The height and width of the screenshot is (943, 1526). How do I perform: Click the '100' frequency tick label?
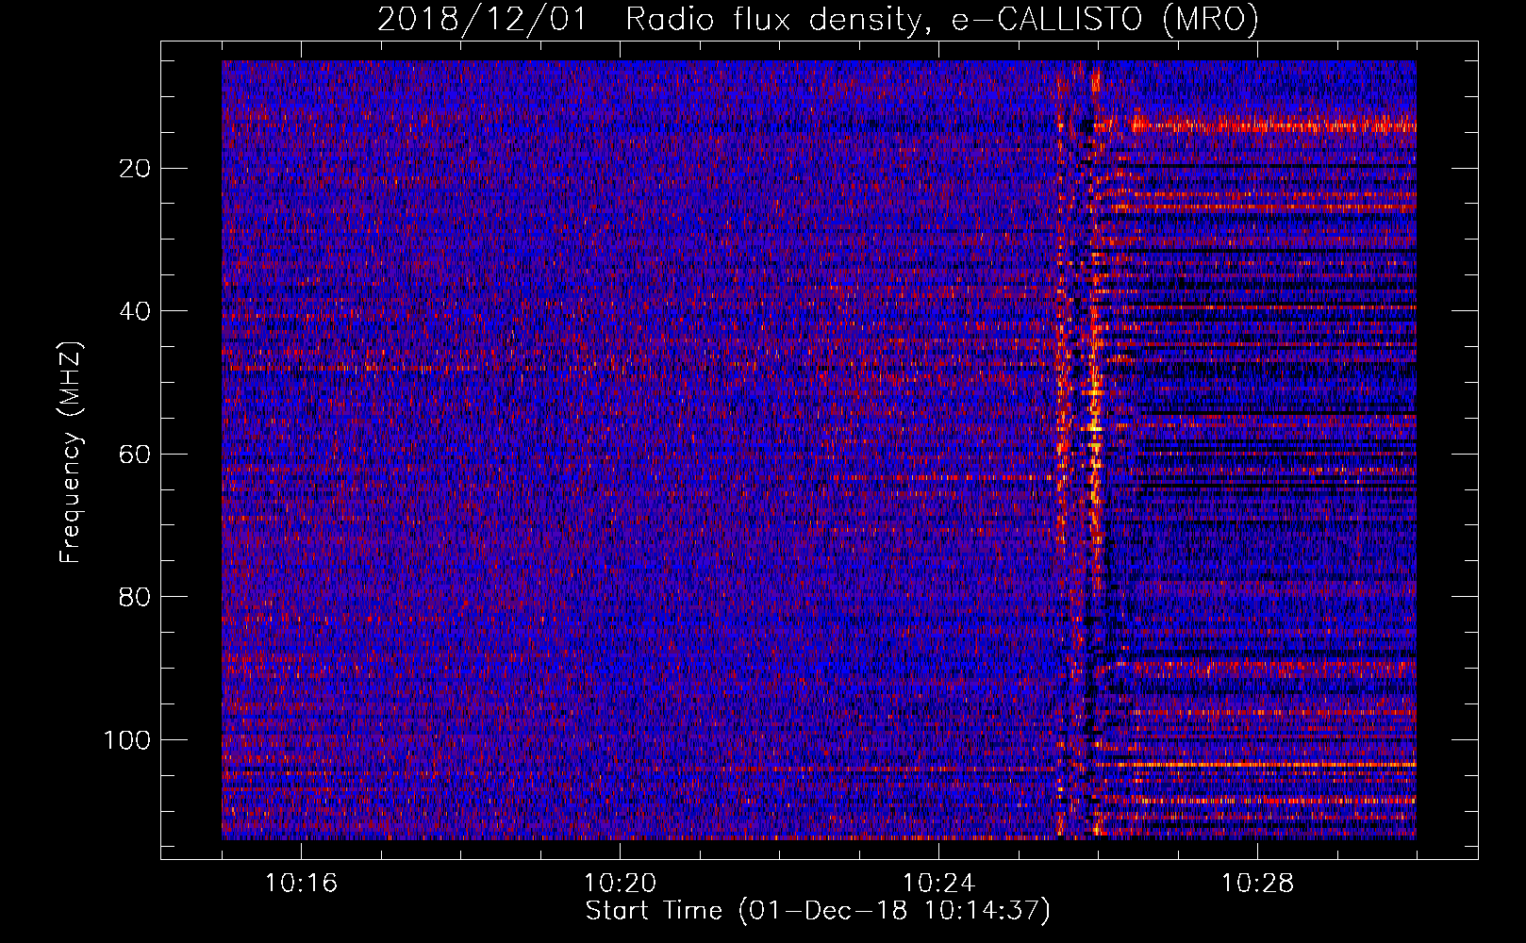pyautogui.click(x=127, y=739)
